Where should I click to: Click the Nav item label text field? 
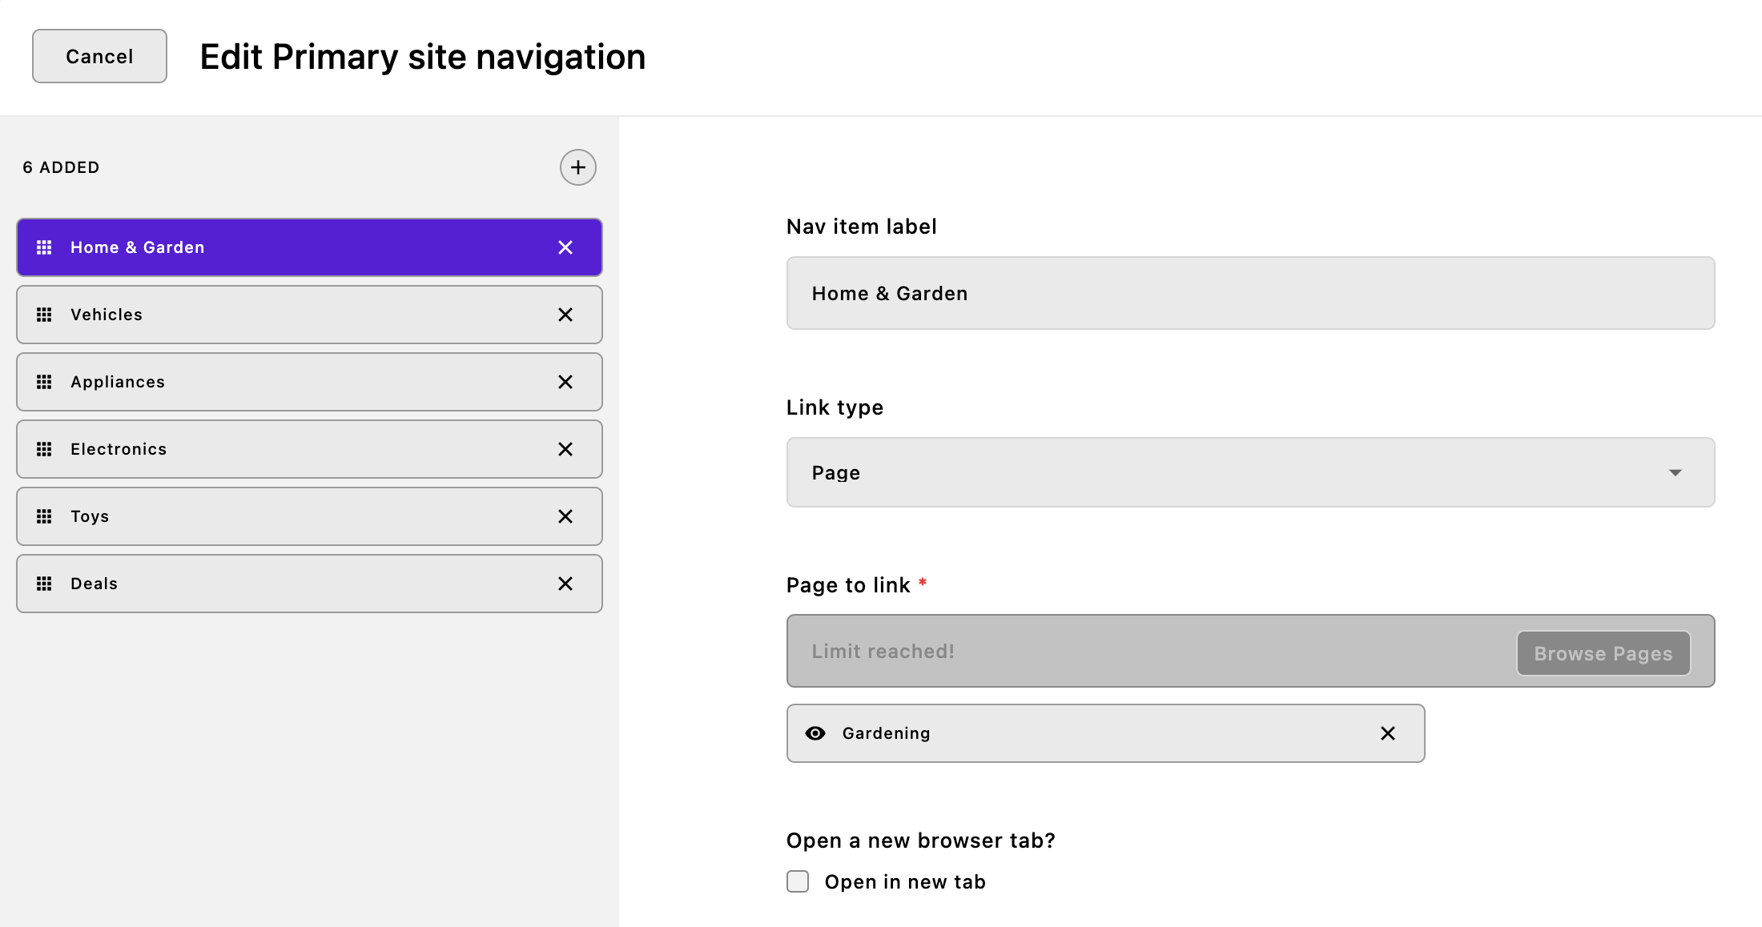(x=1251, y=293)
